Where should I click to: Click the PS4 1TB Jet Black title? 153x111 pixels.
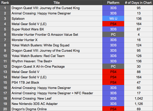pos(27,82)
